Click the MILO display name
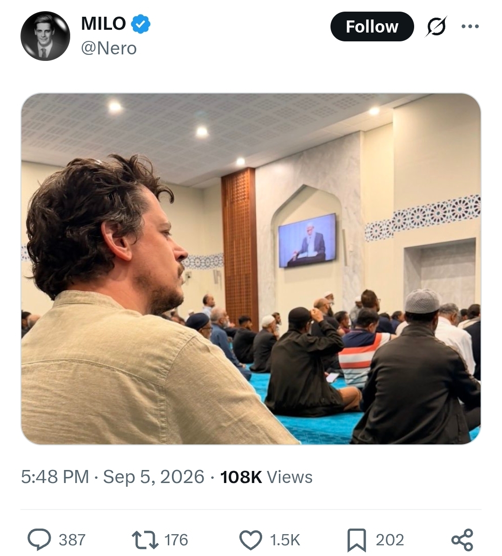This screenshot has width=502, height=556. point(104,24)
